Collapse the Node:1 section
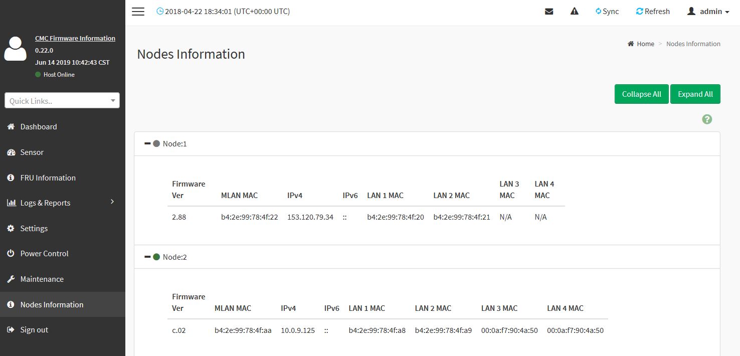Image resolution: width=740 pixels, height=356 pixels. pos(147,144)
